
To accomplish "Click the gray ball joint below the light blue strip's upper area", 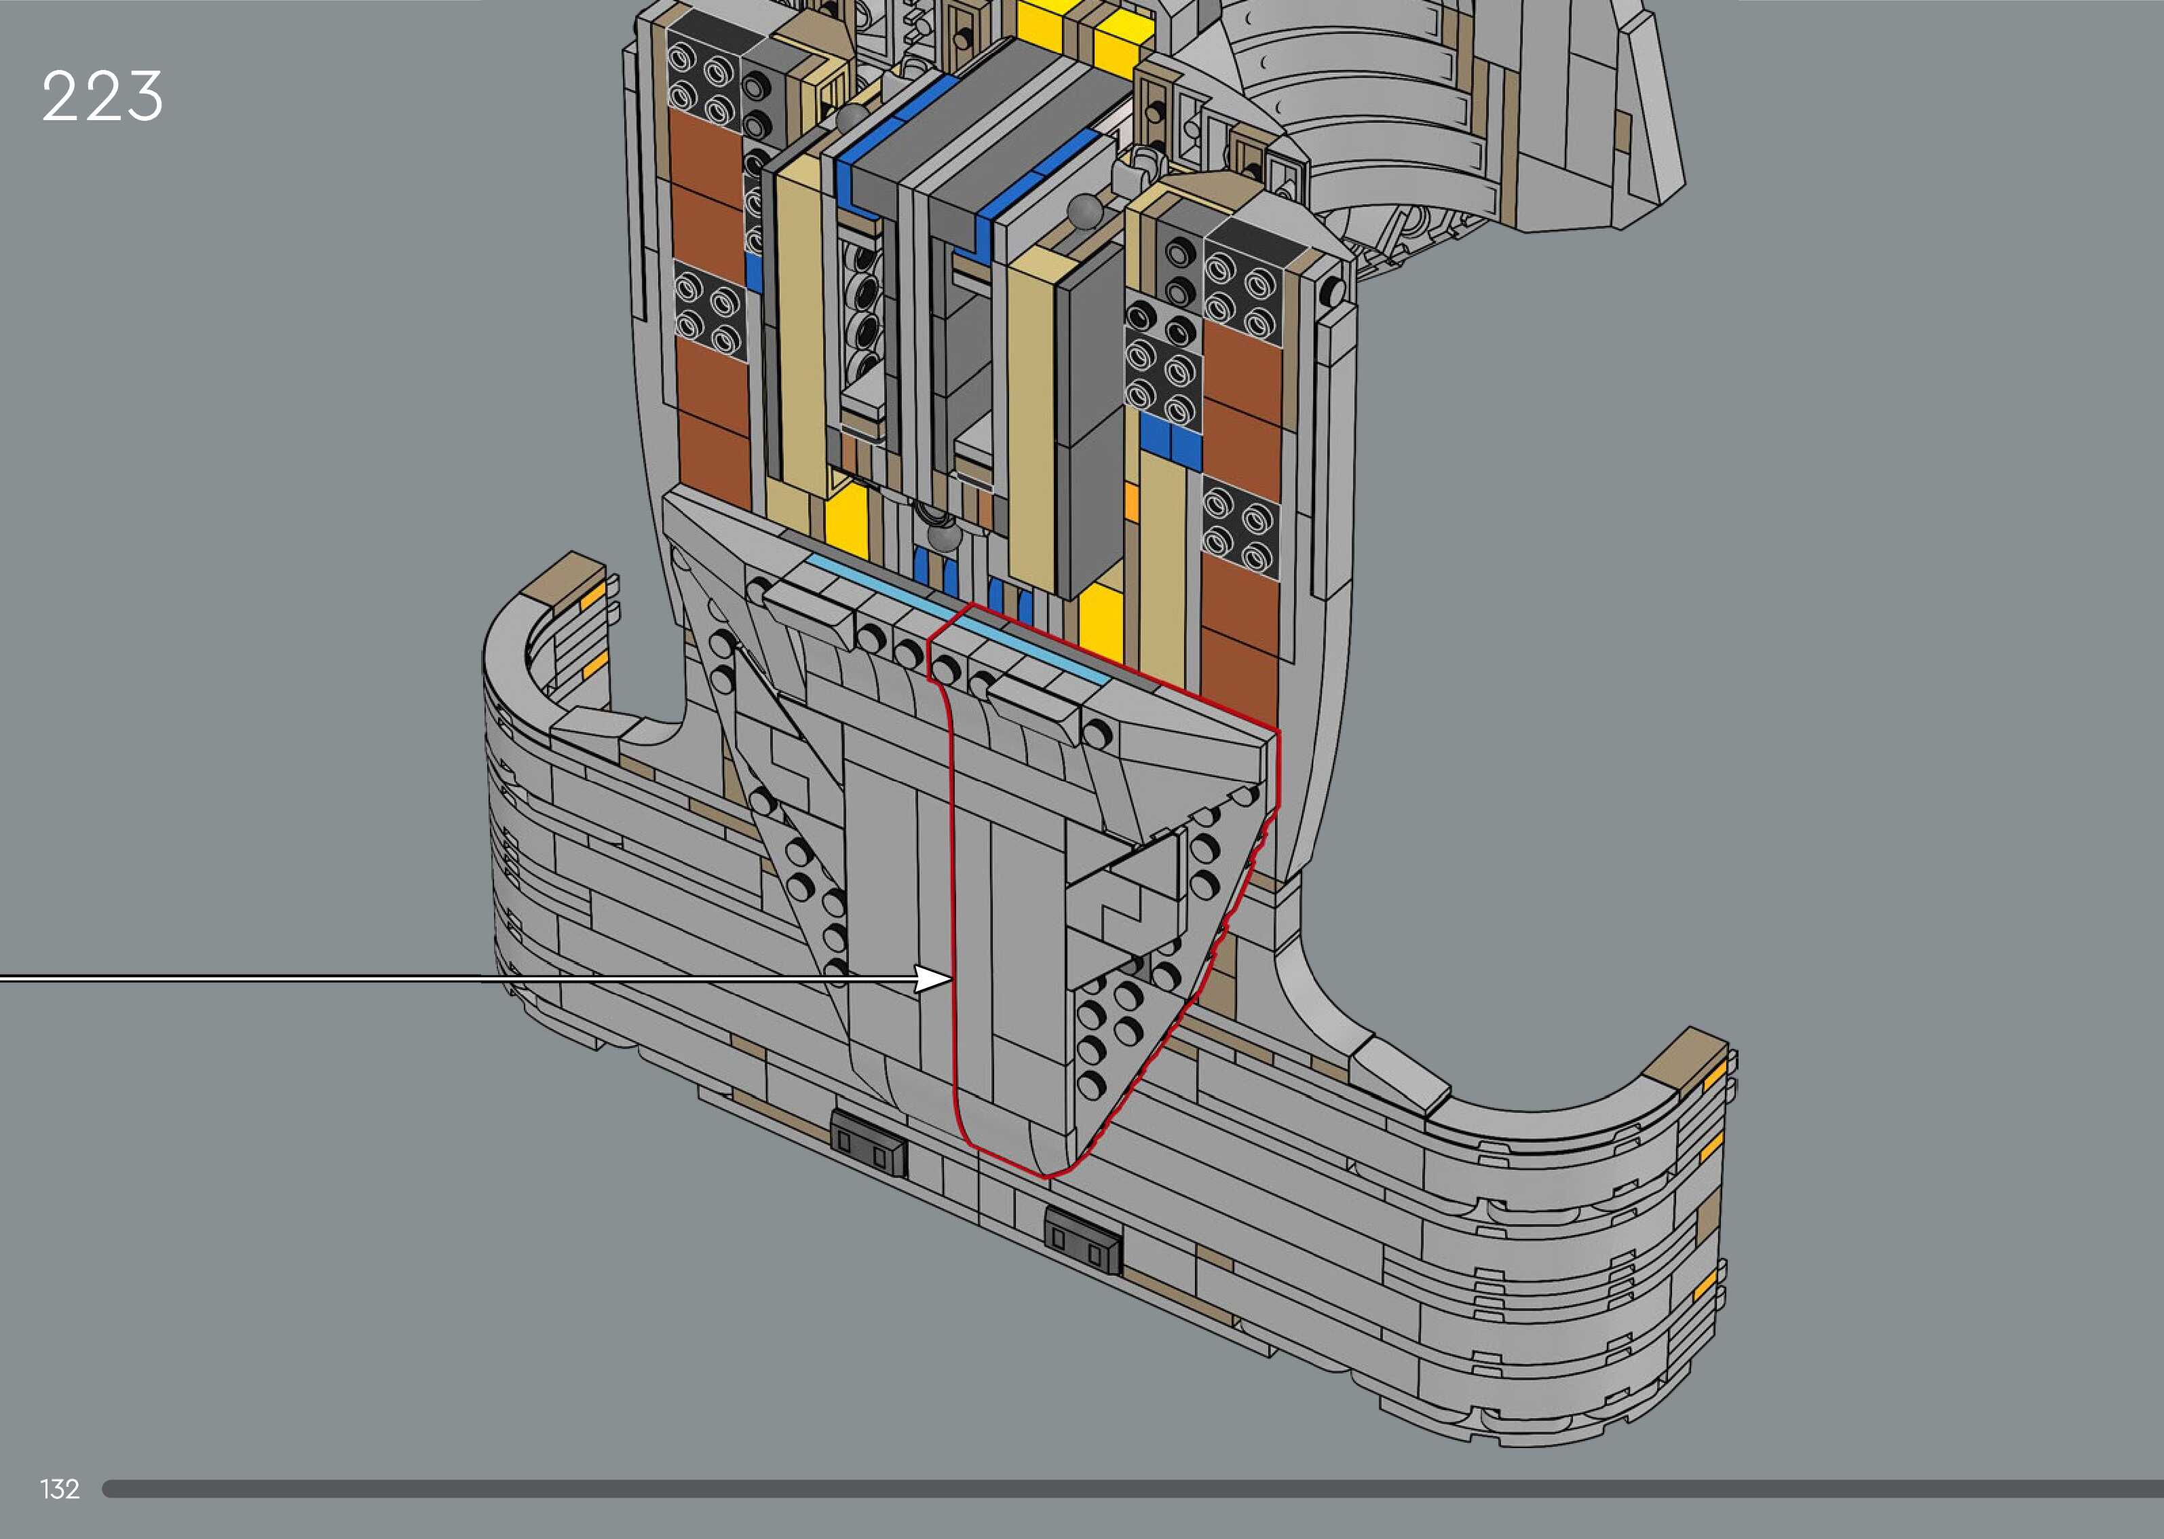I will (x=944, y=537).
